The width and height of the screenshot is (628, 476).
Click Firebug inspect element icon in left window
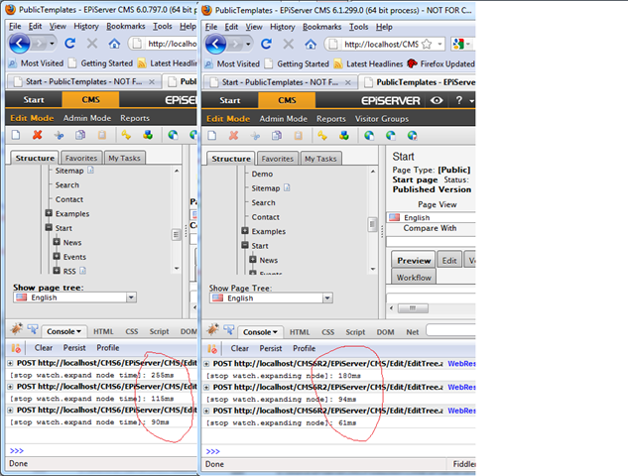click(32, 331)
